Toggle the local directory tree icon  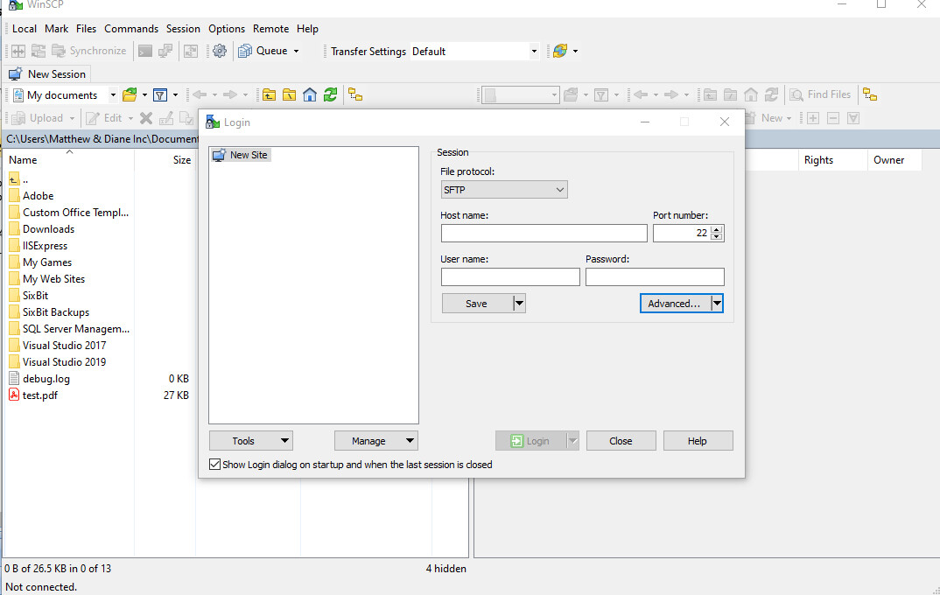pos(355,94)
